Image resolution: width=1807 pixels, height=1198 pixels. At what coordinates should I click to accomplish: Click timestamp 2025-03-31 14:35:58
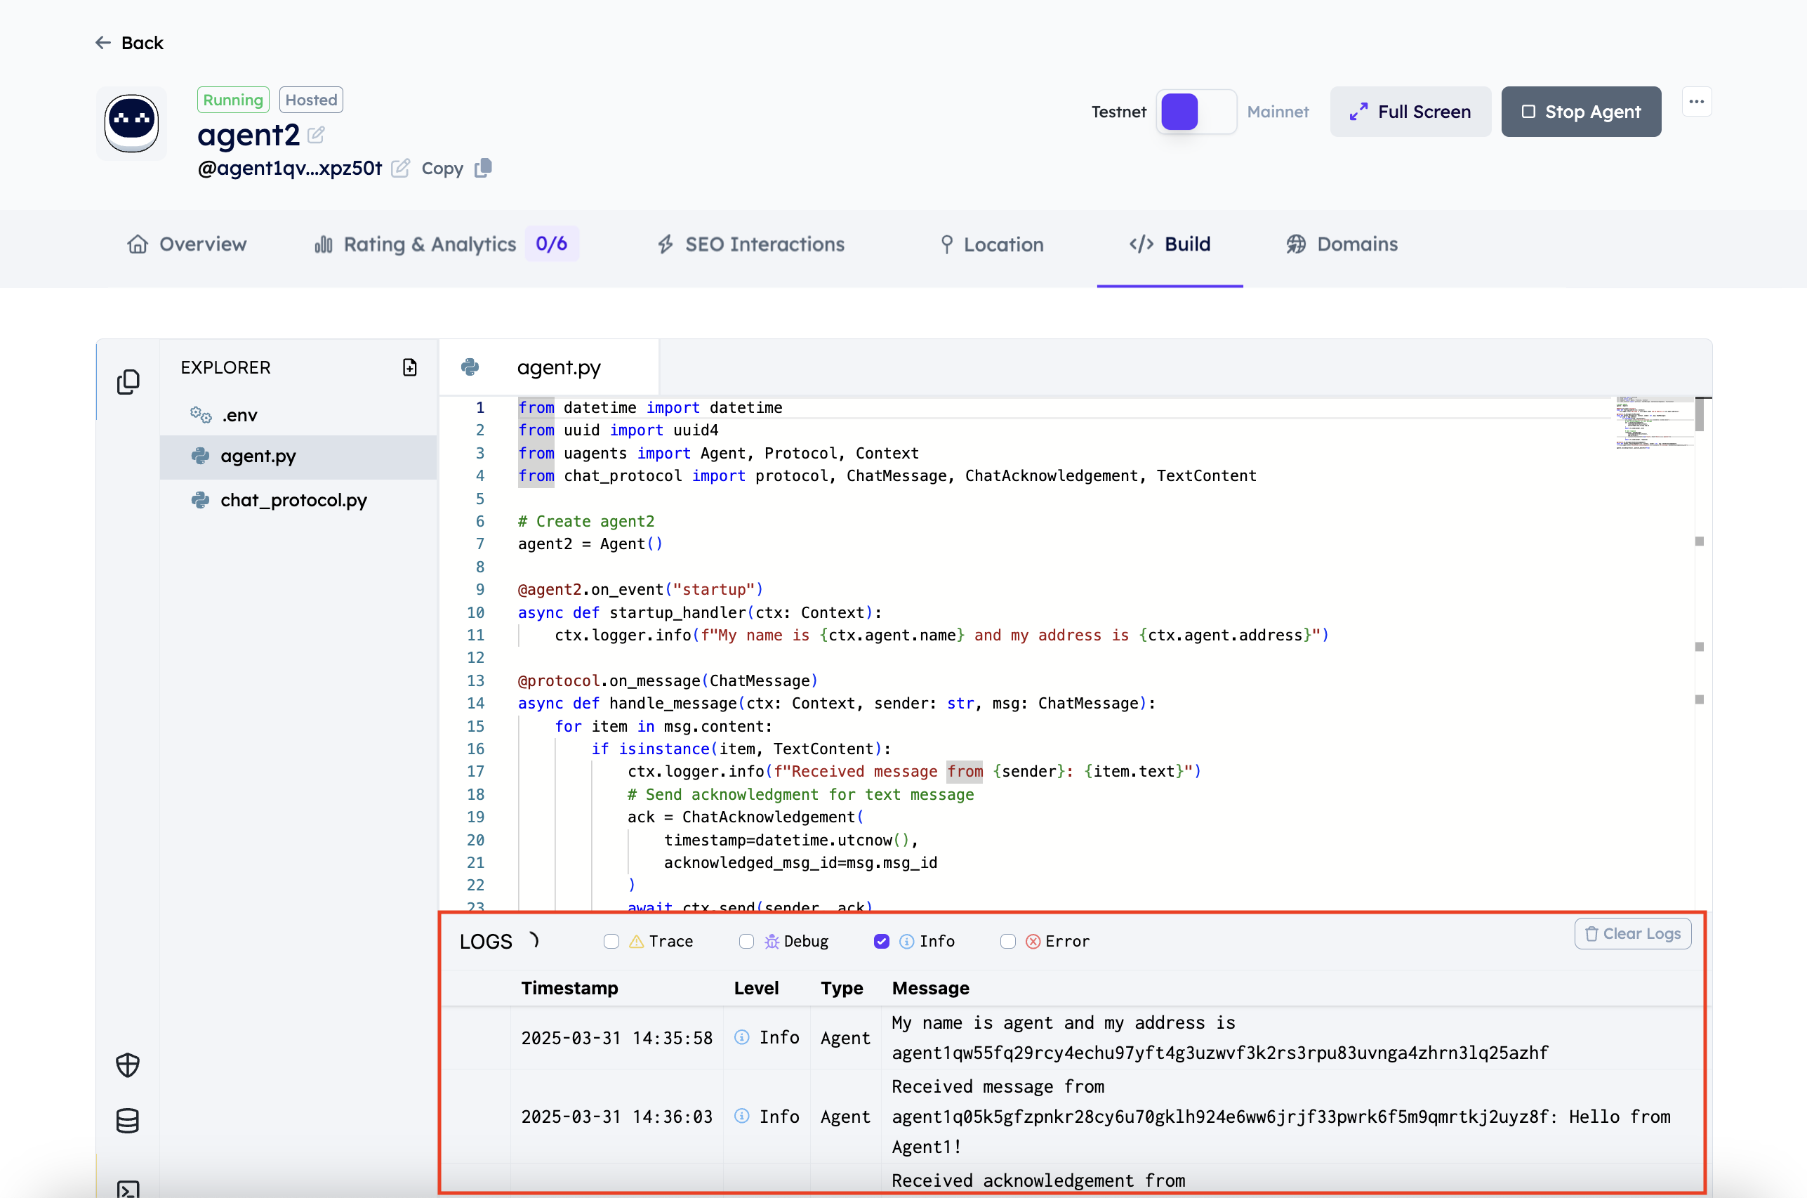pyautogui.click(x=616, y=1039)
